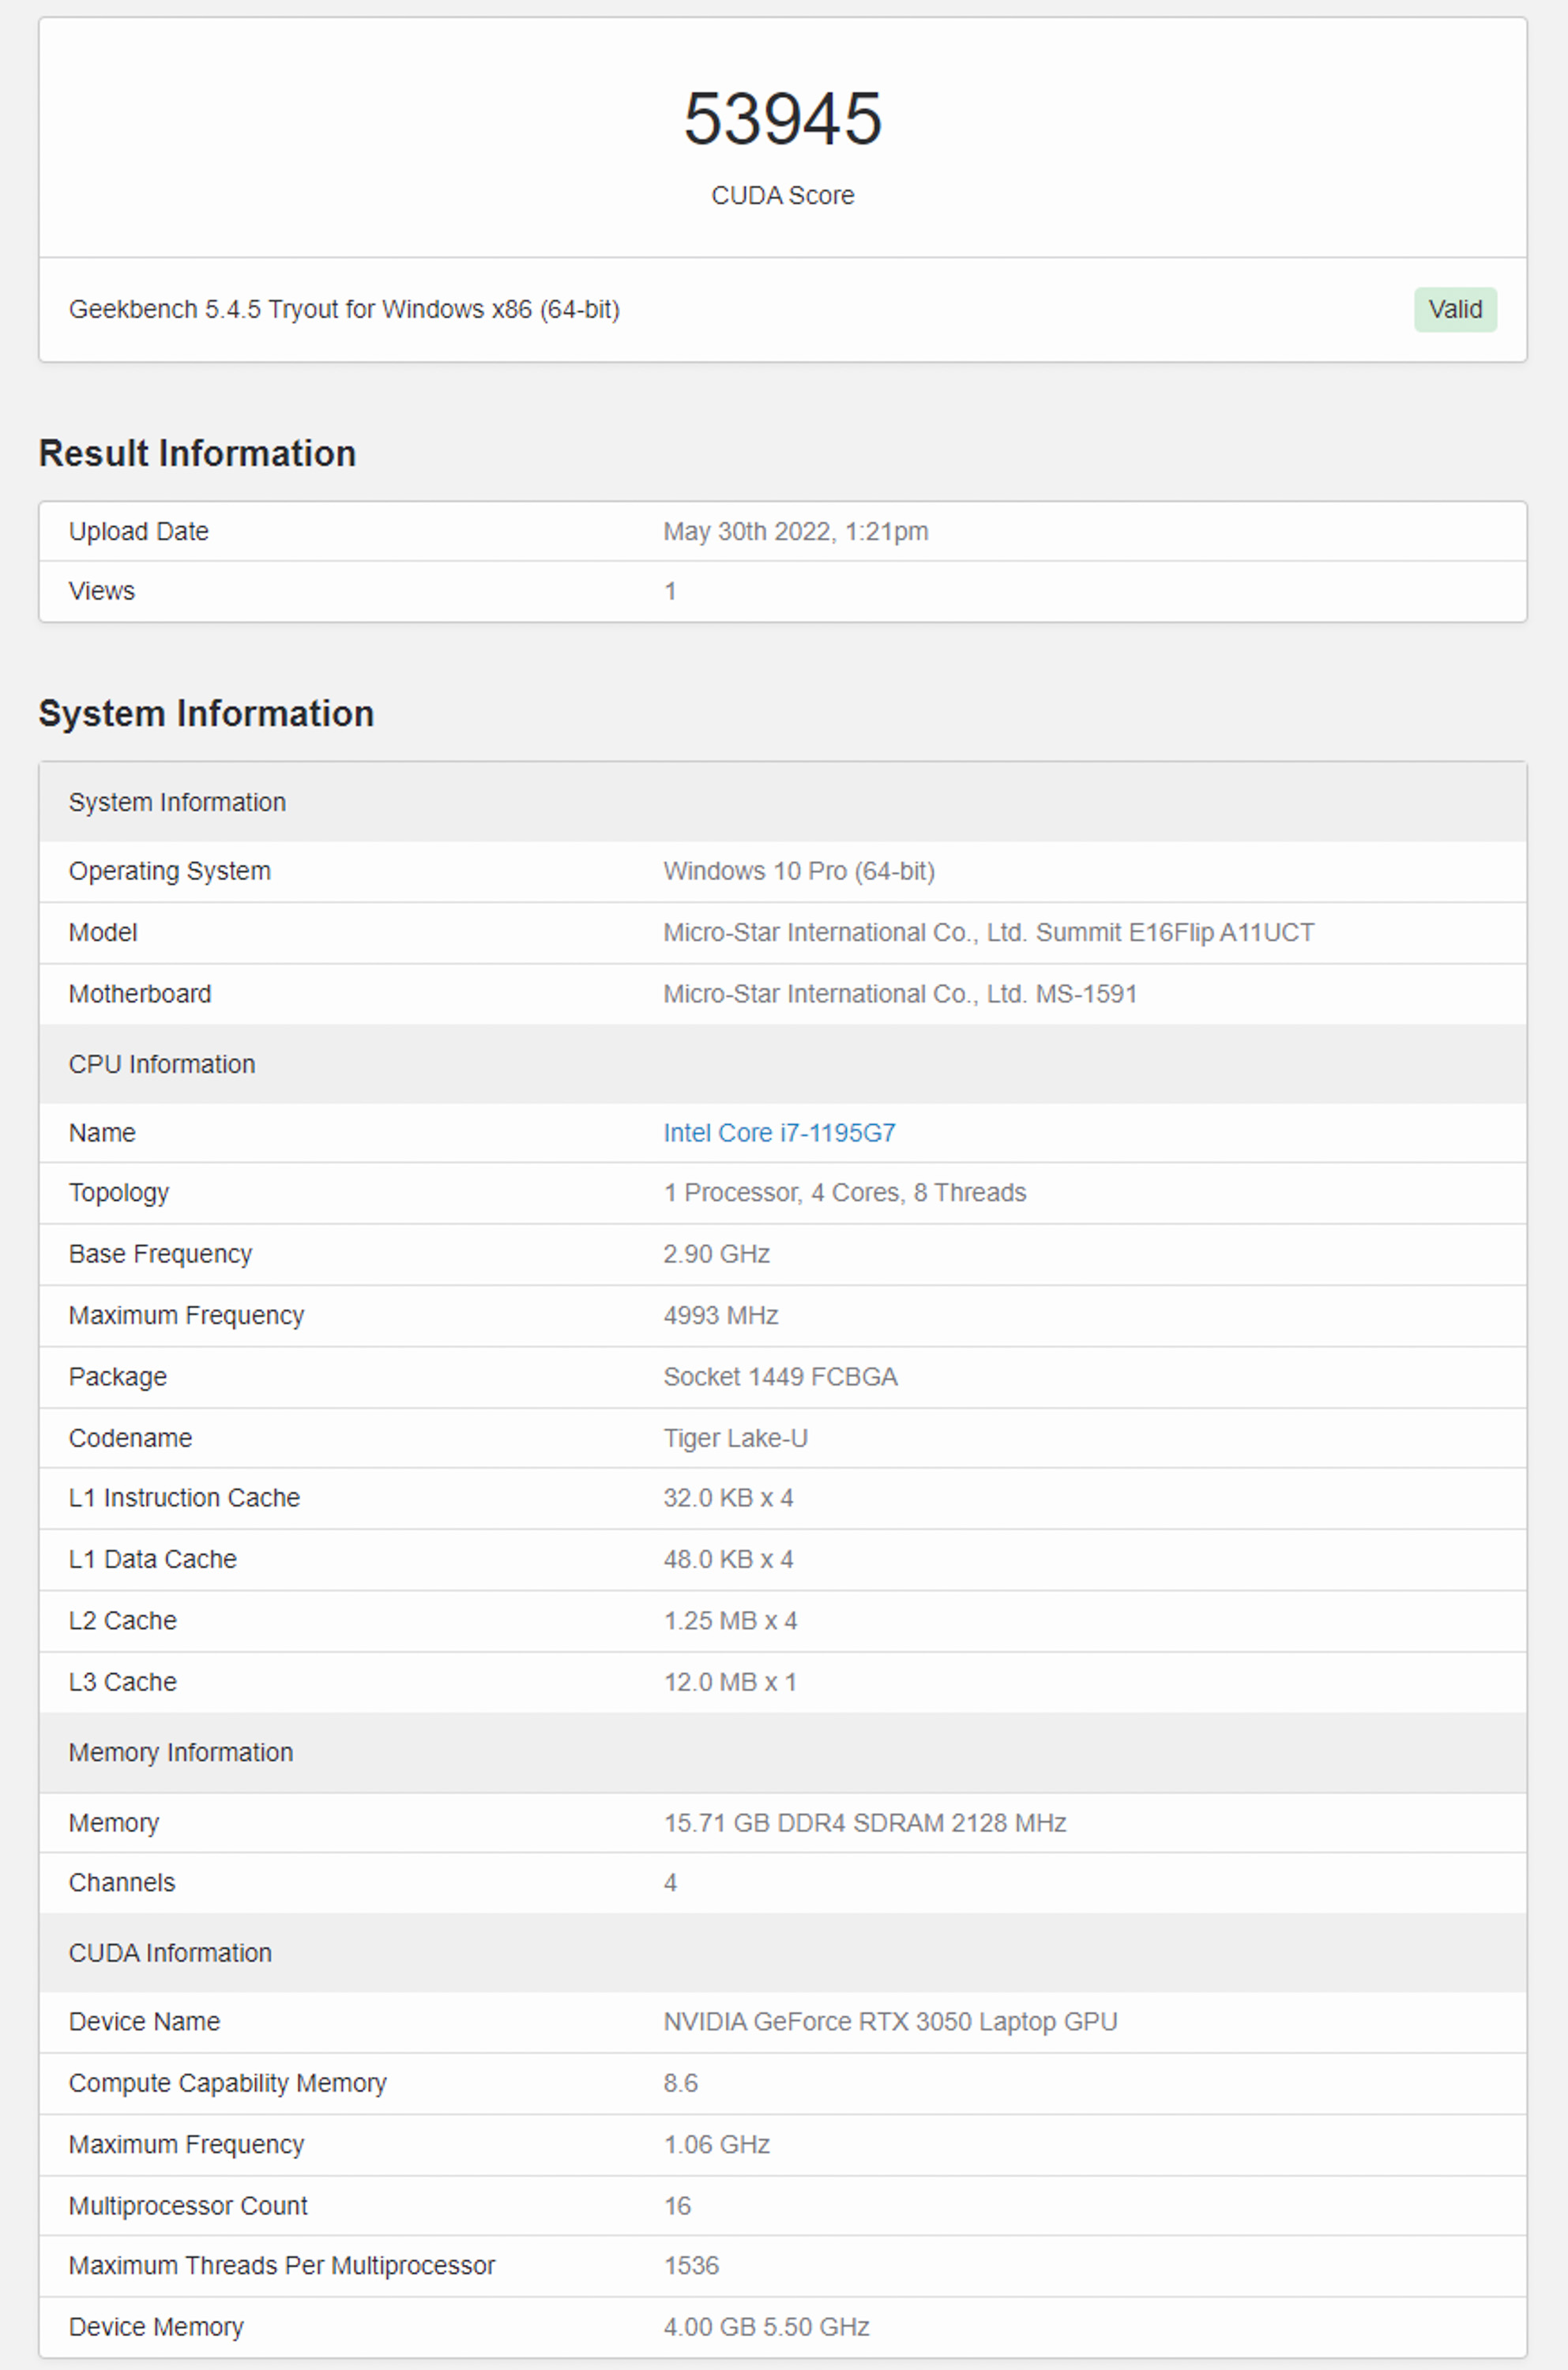Click the CUDA Score label
This screenshot has height=2370, width=1568.
[x=783, y=195]
